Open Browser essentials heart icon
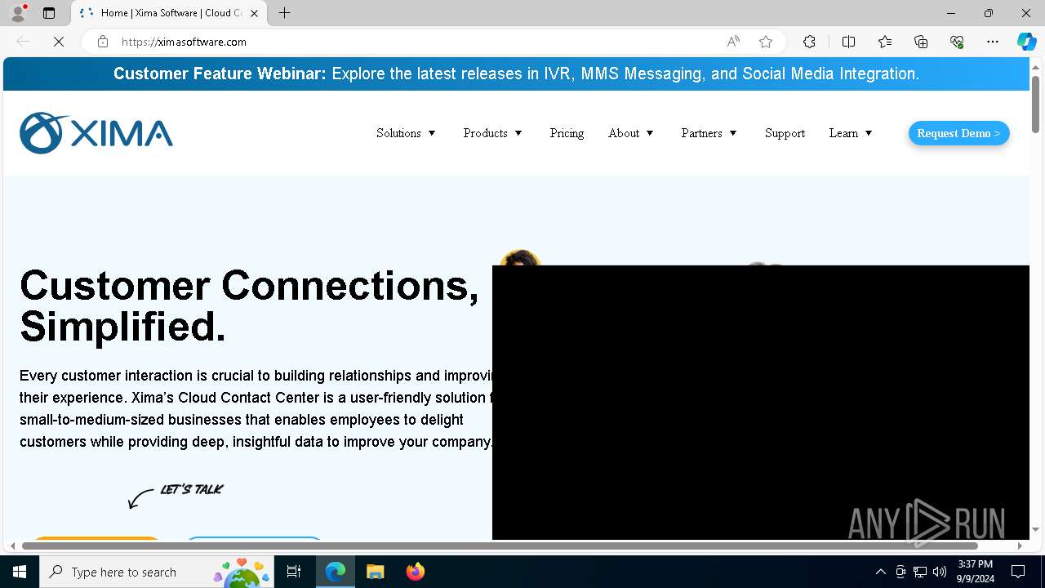 [957, 42]
